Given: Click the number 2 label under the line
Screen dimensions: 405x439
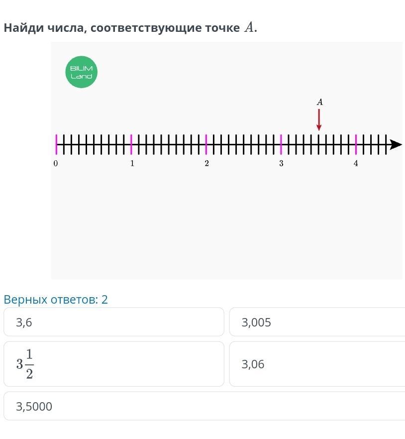Looking at the screenshot, I should [x=206, y=163].
